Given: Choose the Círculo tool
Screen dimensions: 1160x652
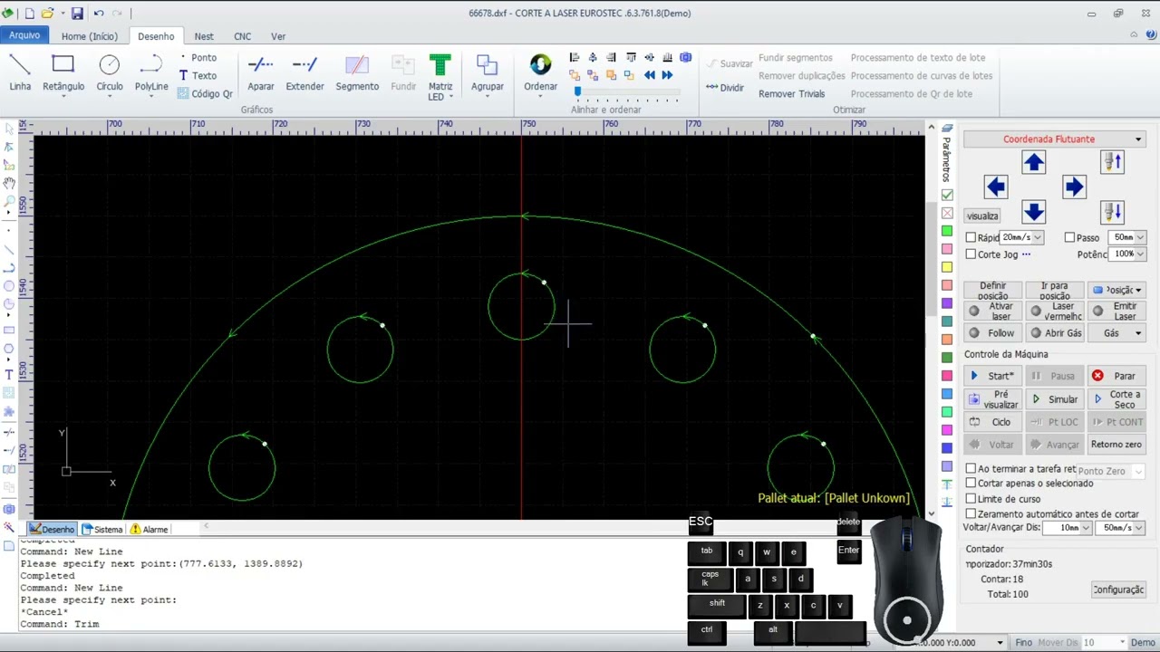Looking at the screenshot, I should [110, 73].
